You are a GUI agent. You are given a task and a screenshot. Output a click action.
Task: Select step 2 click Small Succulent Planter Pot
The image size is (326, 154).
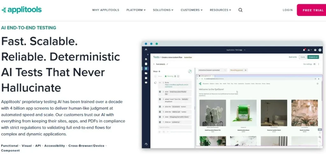point(175,93)
